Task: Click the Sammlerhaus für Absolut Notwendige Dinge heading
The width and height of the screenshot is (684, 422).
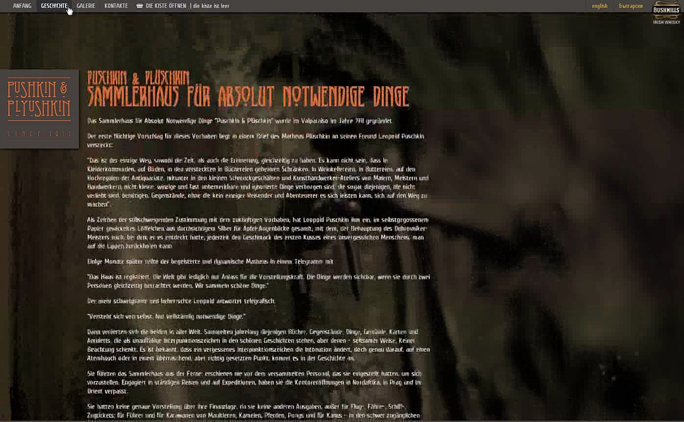Action: tap(248, 97)
